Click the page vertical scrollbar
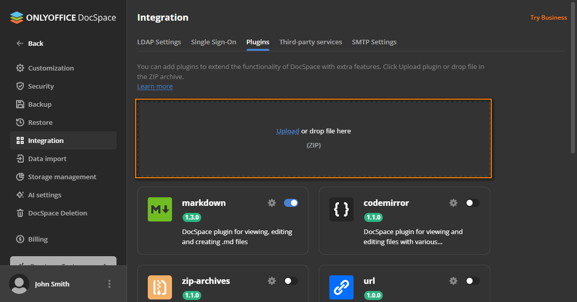Viewport: 577px width, 302px height. (572, 78)
